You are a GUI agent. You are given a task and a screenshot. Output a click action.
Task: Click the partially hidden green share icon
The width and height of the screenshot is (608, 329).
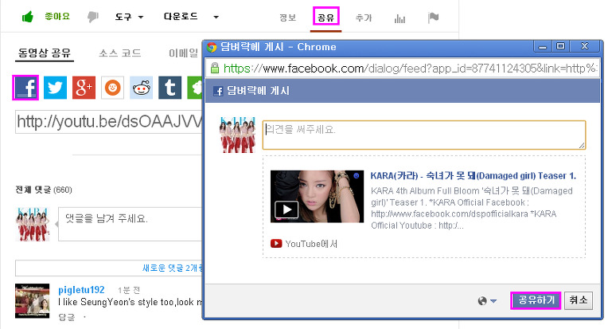[195, 88]
